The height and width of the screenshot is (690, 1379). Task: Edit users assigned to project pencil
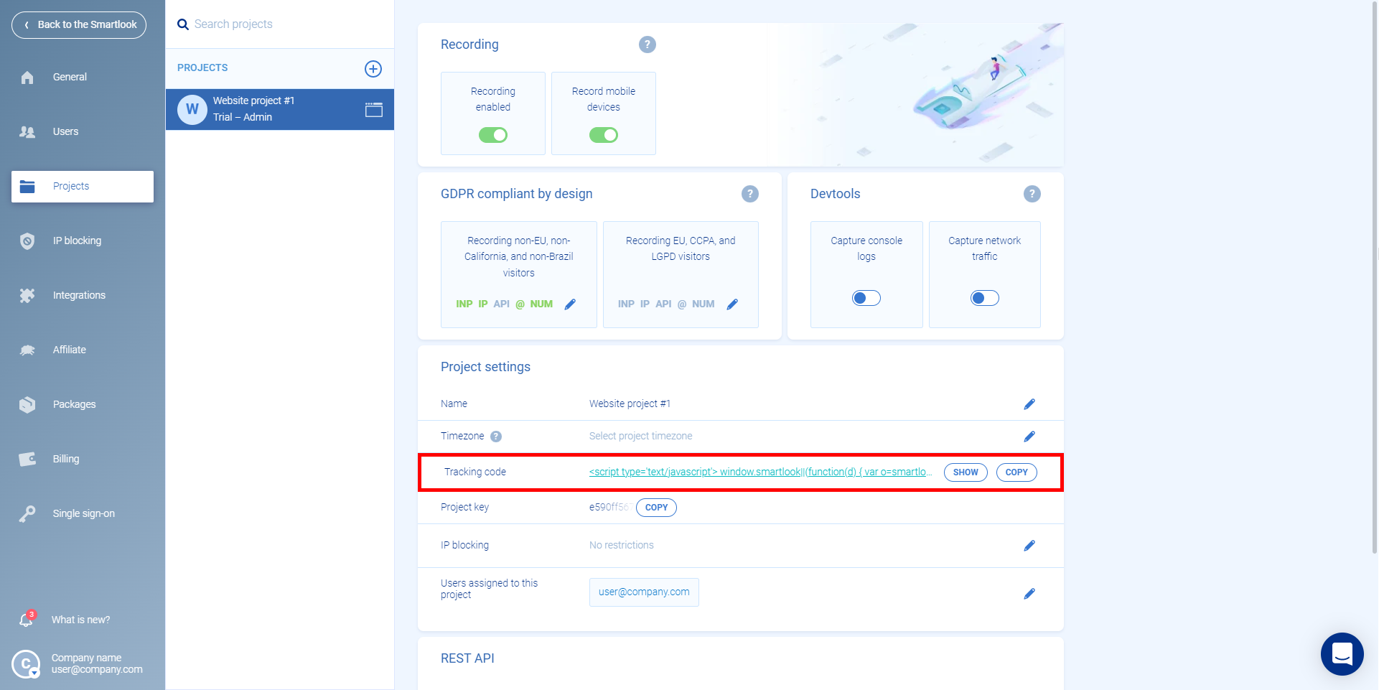click(1029, 594)
